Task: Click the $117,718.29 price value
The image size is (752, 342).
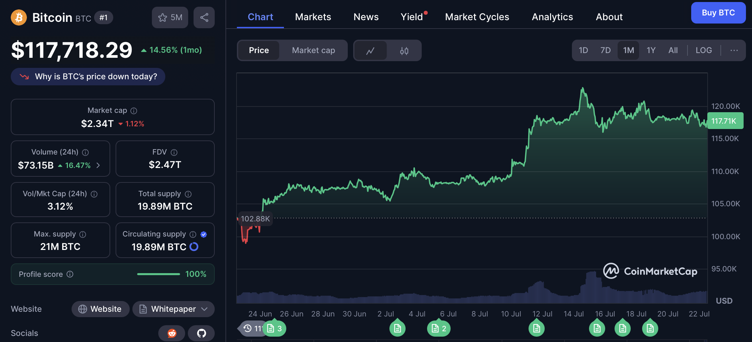Action: tap(72, 50)
